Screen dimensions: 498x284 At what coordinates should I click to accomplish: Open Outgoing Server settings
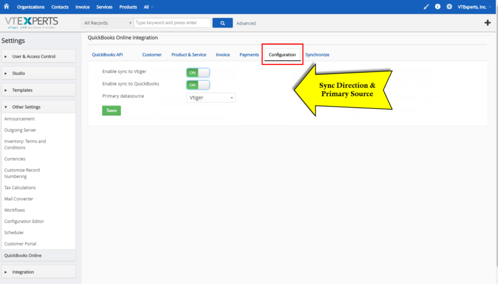[21, 130]
